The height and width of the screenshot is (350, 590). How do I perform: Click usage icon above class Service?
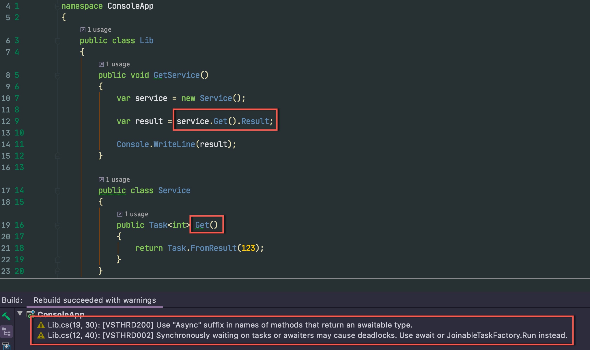tap(101, 180)
